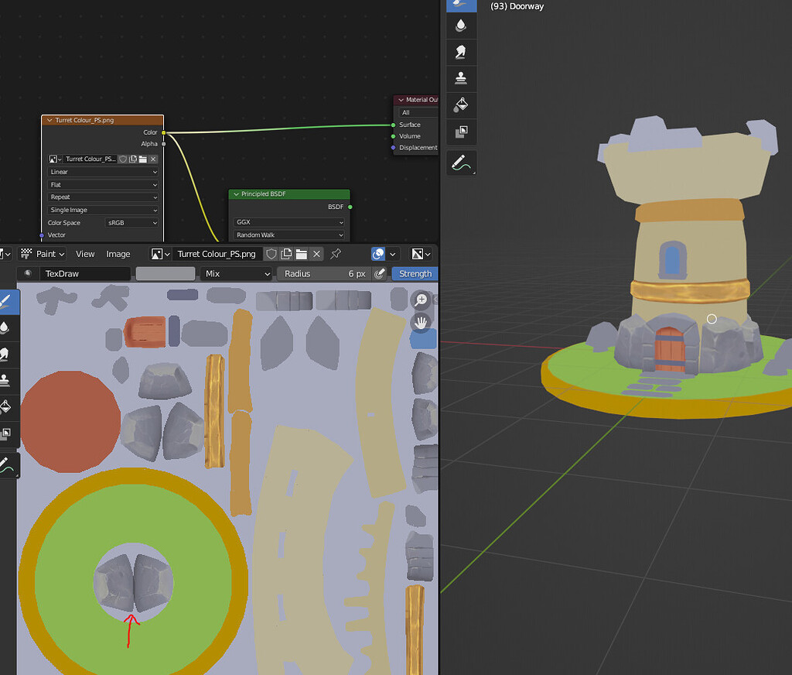Collapse the Turret Colour_PS.png node

(x=49, y=120)
